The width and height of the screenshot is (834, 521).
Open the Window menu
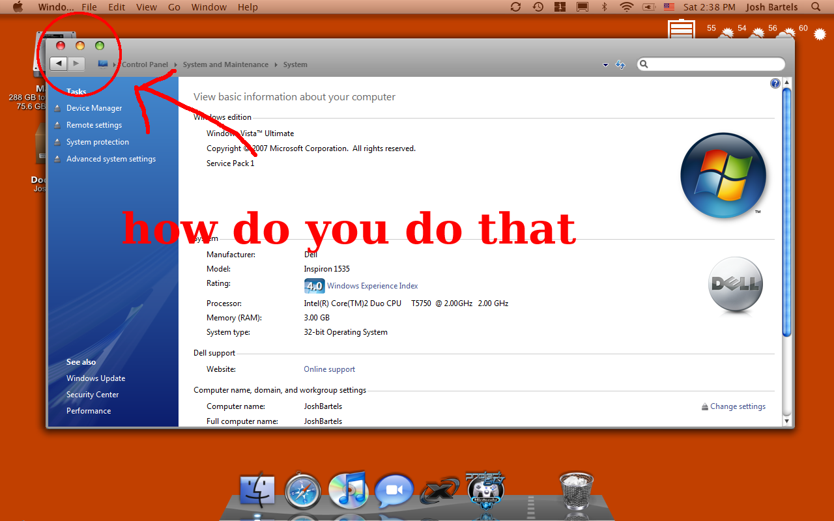(209, 7)
